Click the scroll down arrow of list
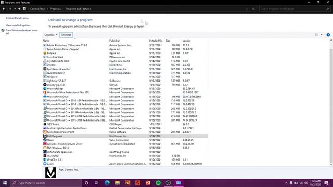Image resolution: width=333 pixels, height=187 pixels. [x=331, y=165]
